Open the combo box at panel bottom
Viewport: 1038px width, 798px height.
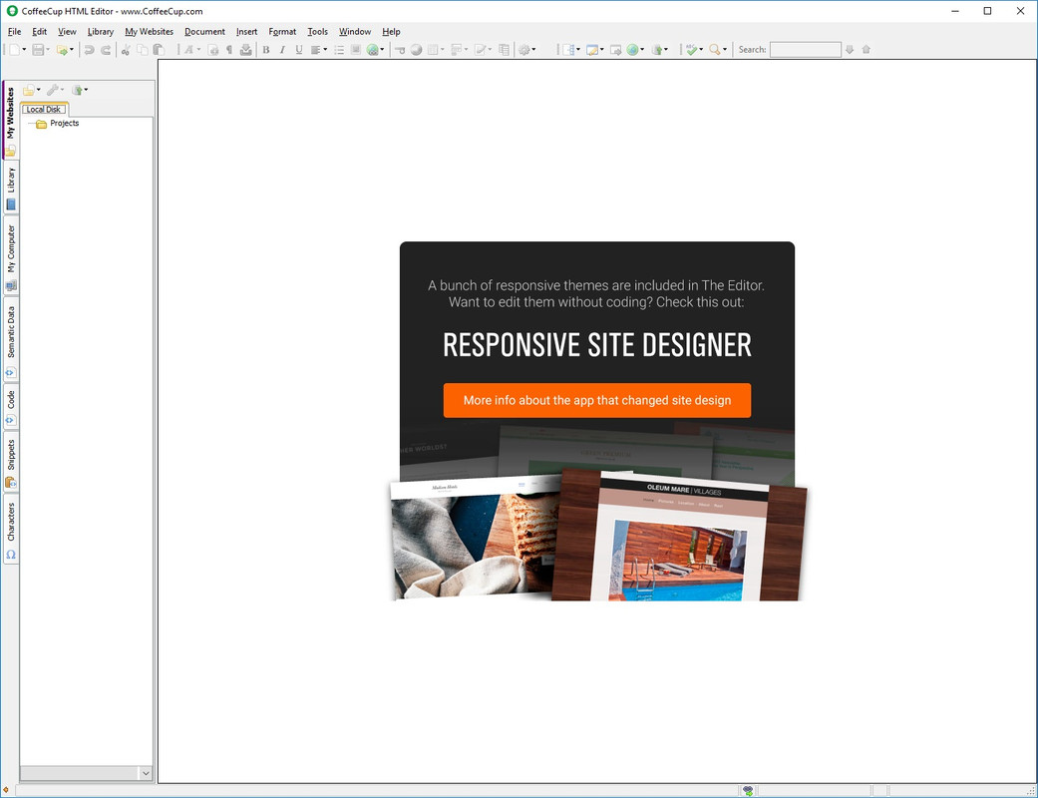(x=146, y=773)
